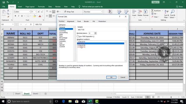186x104 pixels.
Task: Toggle Bold formatting in ribbon
Action: [15, 16]
